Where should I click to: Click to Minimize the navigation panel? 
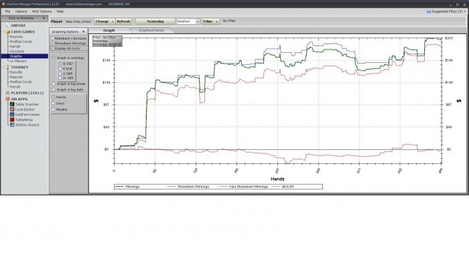pos(24,18)
